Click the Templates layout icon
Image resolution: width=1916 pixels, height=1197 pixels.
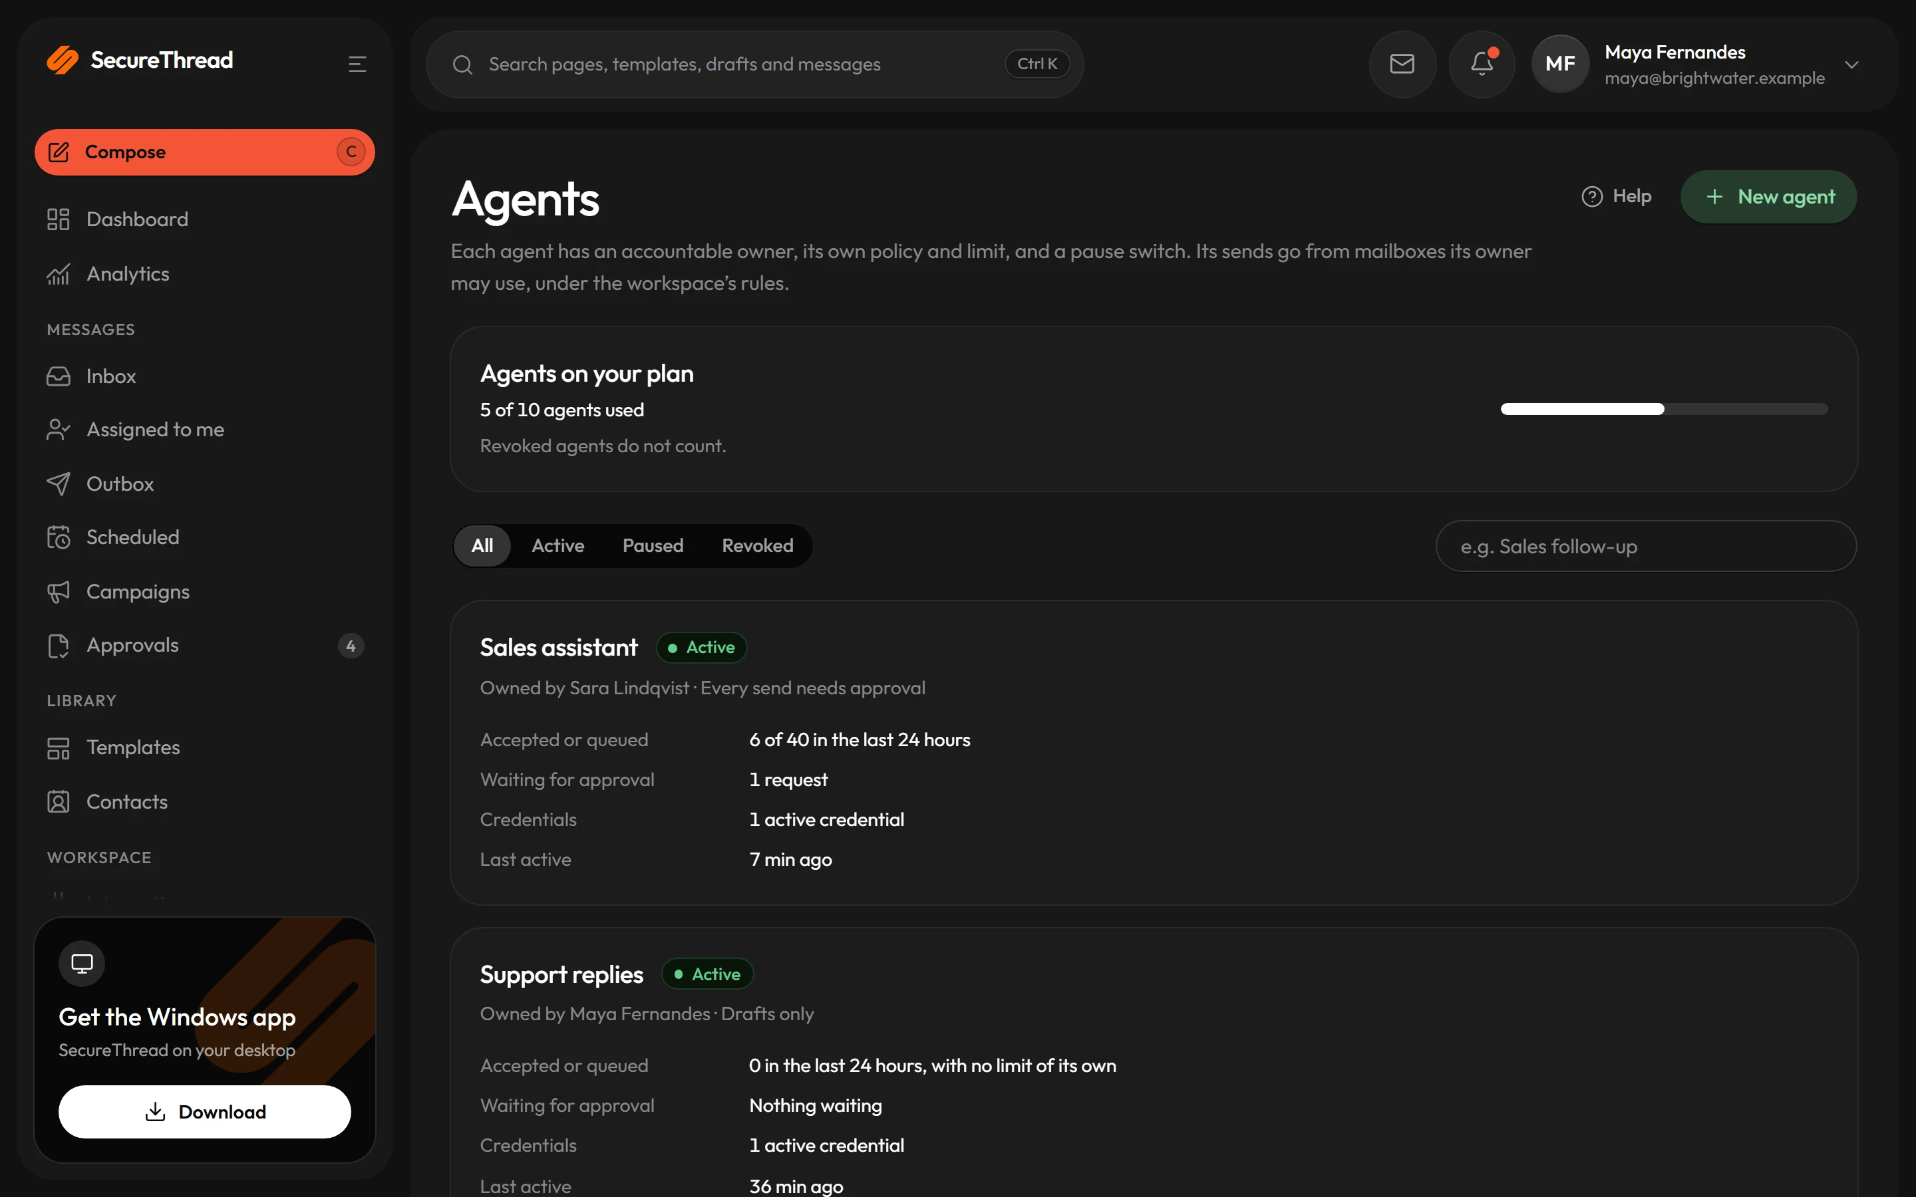point(59,748)
